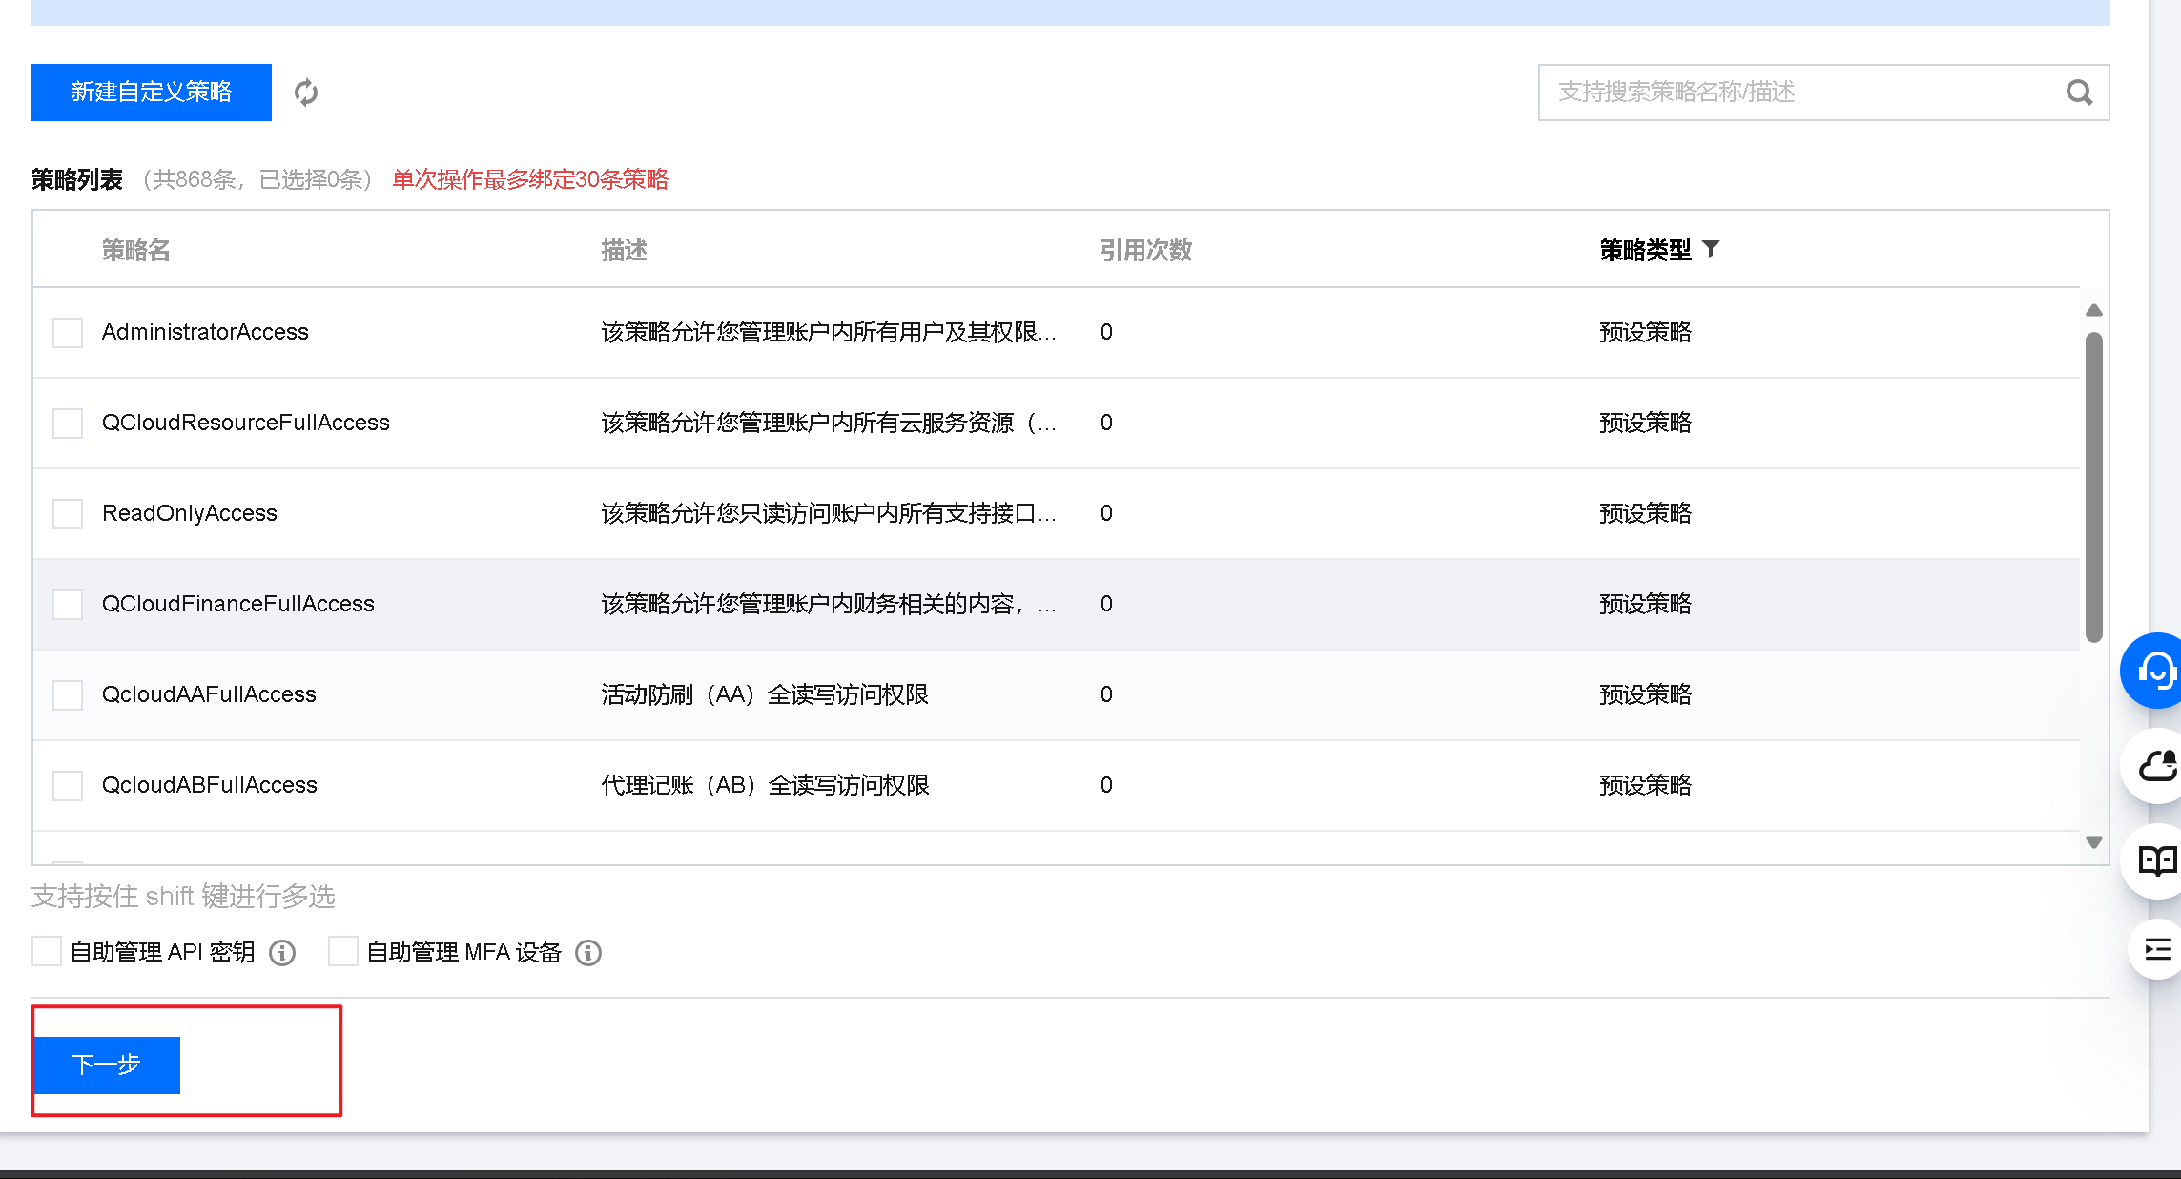Screen dimensions: 2181x1179
Task: Click the floating cloud assistant icon
Action: tap(2157, 766)
